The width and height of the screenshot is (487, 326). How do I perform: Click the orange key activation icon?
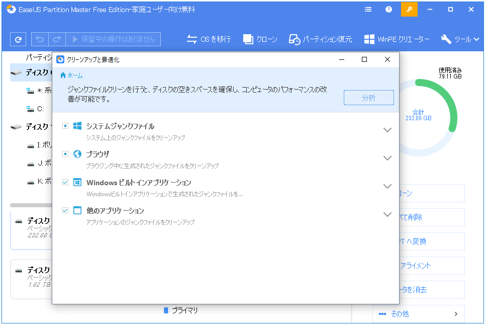pyautogui.click(x=409, y=9)
